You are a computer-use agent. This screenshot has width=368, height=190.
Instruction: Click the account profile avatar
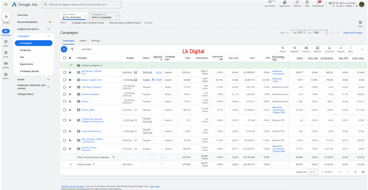coord(362,4)
